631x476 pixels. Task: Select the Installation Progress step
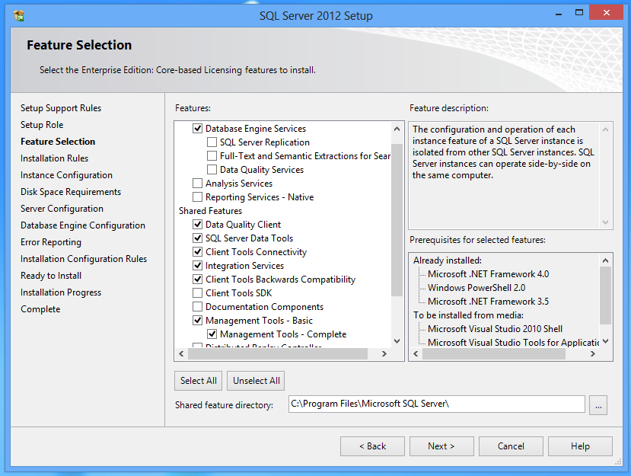[61, 292]
